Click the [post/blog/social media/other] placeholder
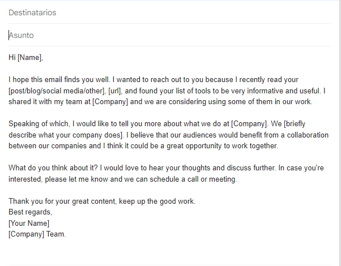This screenshot has width=341, height=266. (x=57, y=91)
